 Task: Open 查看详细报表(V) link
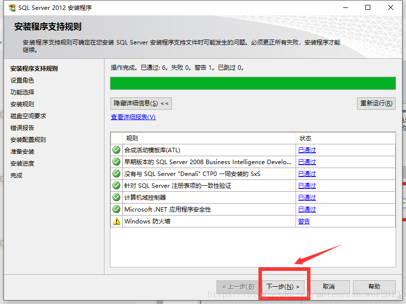click(133, 117)
